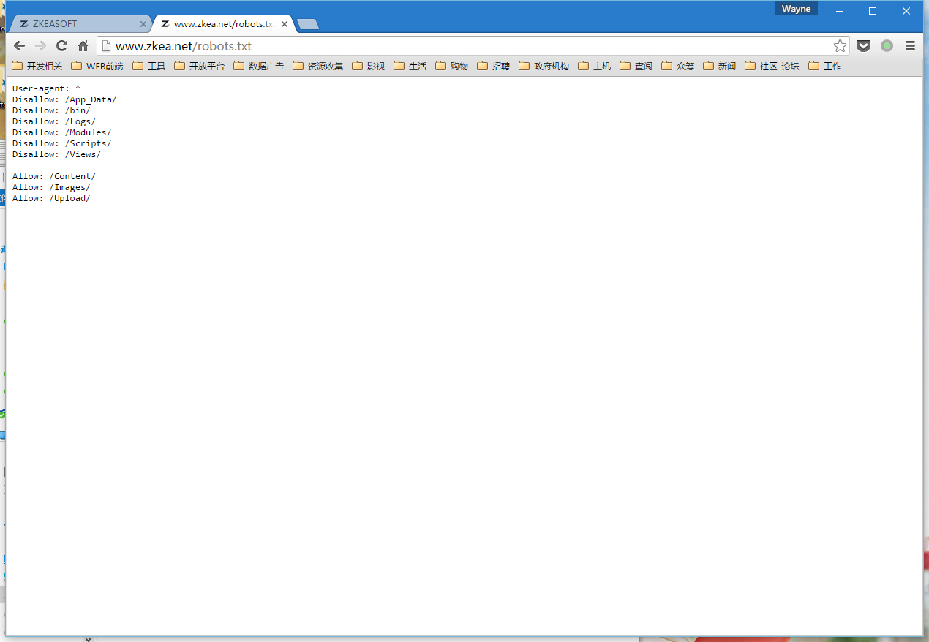The width and height of the screenshot is (929, 642).
Task: Click the 'Disallow: /App_Data/' line
Action: point(64,99)
